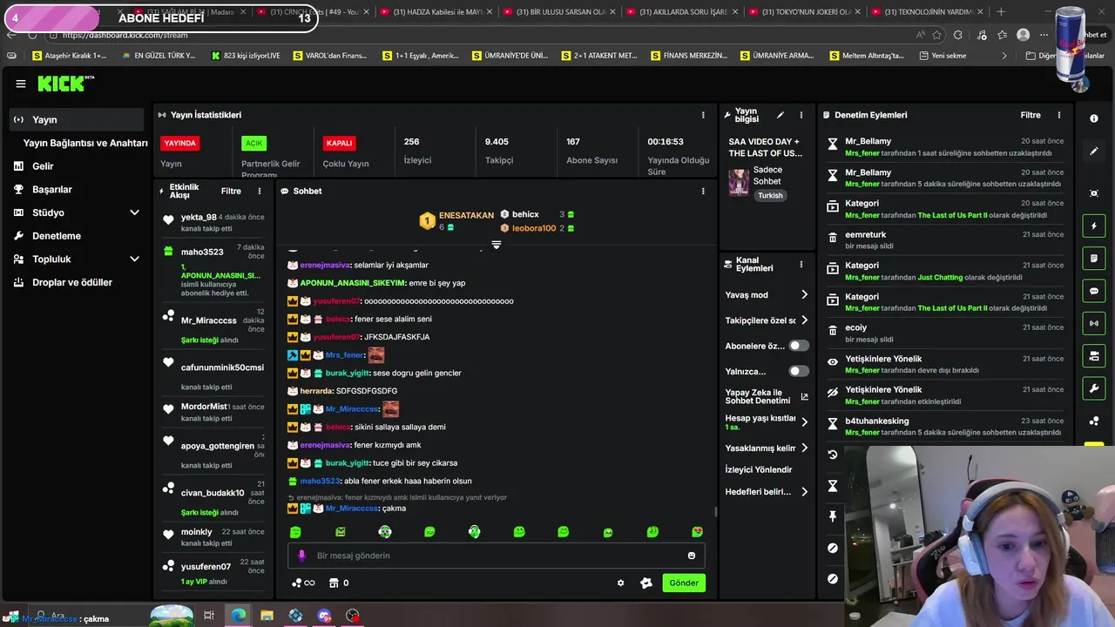Image resolution: width=1115 pixels, height=627 pixels.
Task: Click the pencil icon in right sidebar
Action: tap(1094, 151)
